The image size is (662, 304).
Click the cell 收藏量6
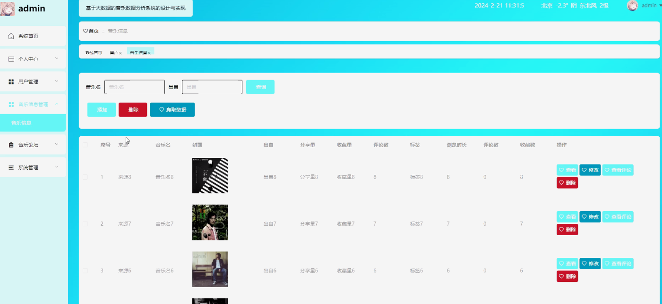pos(346,271)
